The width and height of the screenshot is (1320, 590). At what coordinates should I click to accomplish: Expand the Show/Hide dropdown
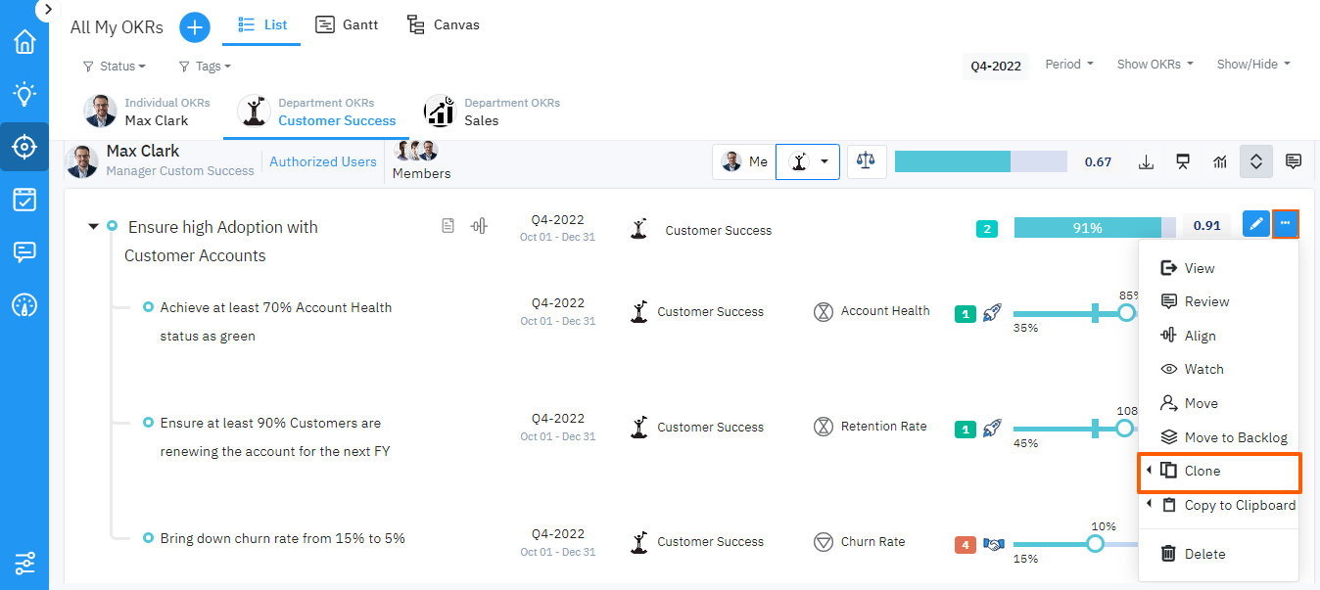pyautogui.click(x=1253, y=65)
